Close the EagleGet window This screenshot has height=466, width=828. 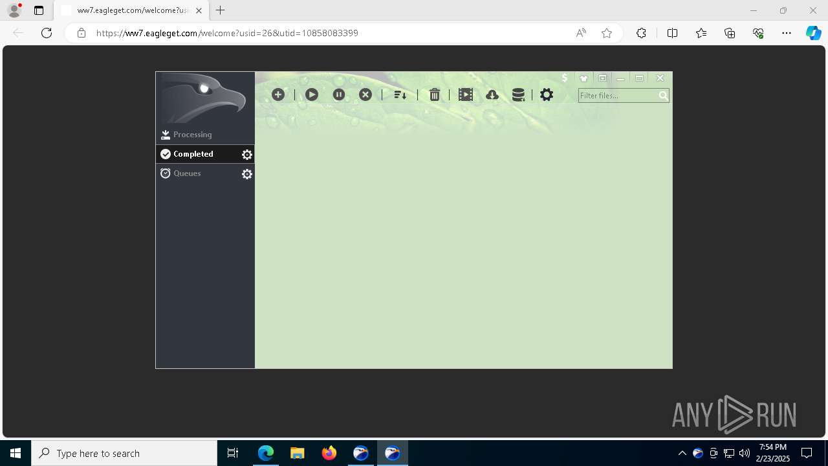point(660,78)
